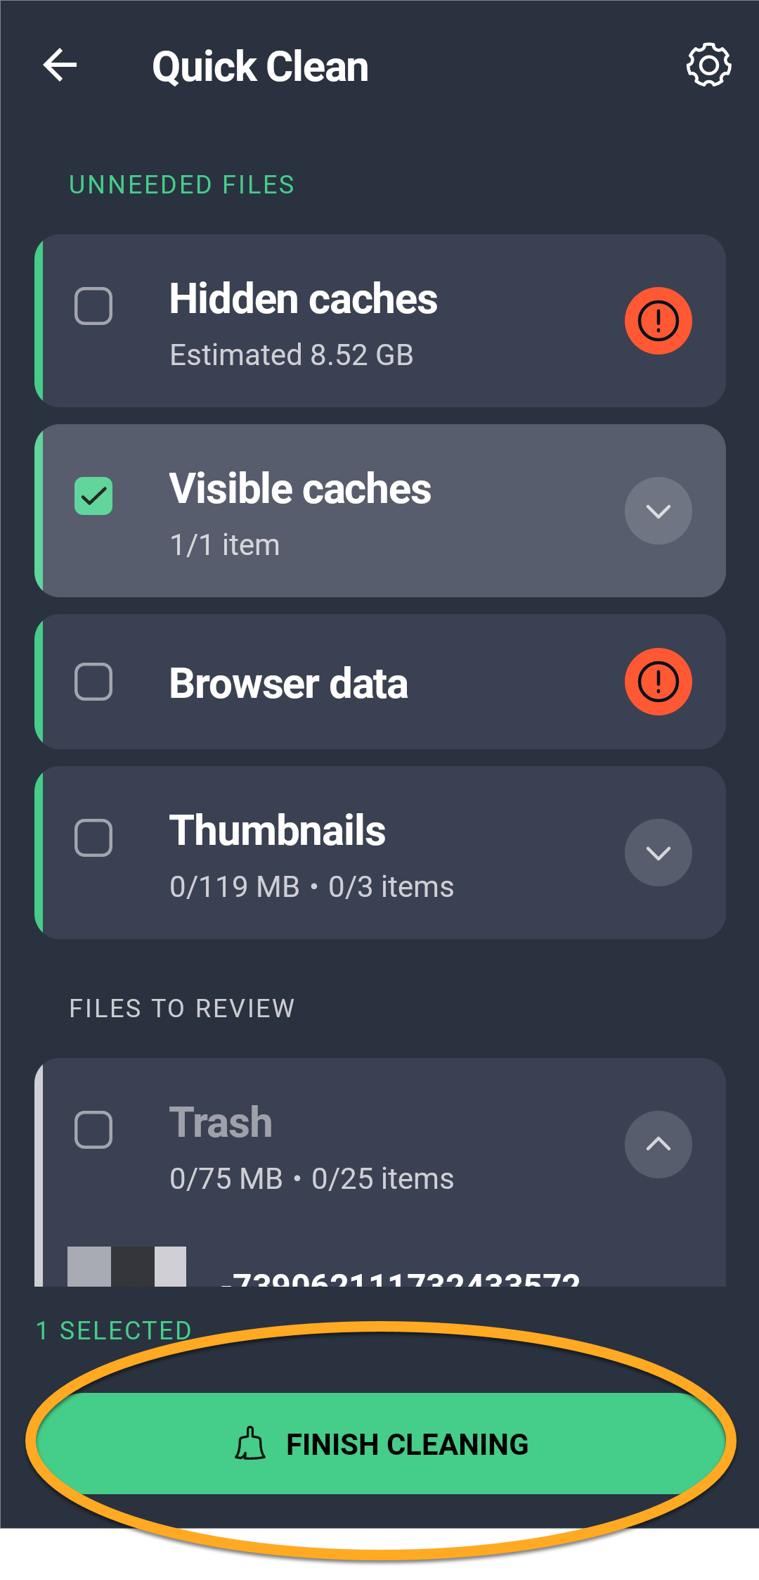Check the Hidden caches checkbox
The image size is (759, 1580).
(93, 306)
